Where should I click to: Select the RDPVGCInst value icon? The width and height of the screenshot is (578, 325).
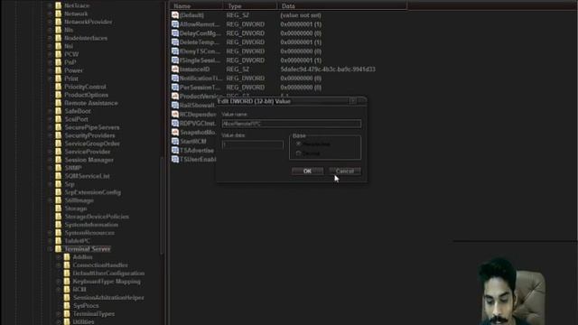[x=175, y=123]
